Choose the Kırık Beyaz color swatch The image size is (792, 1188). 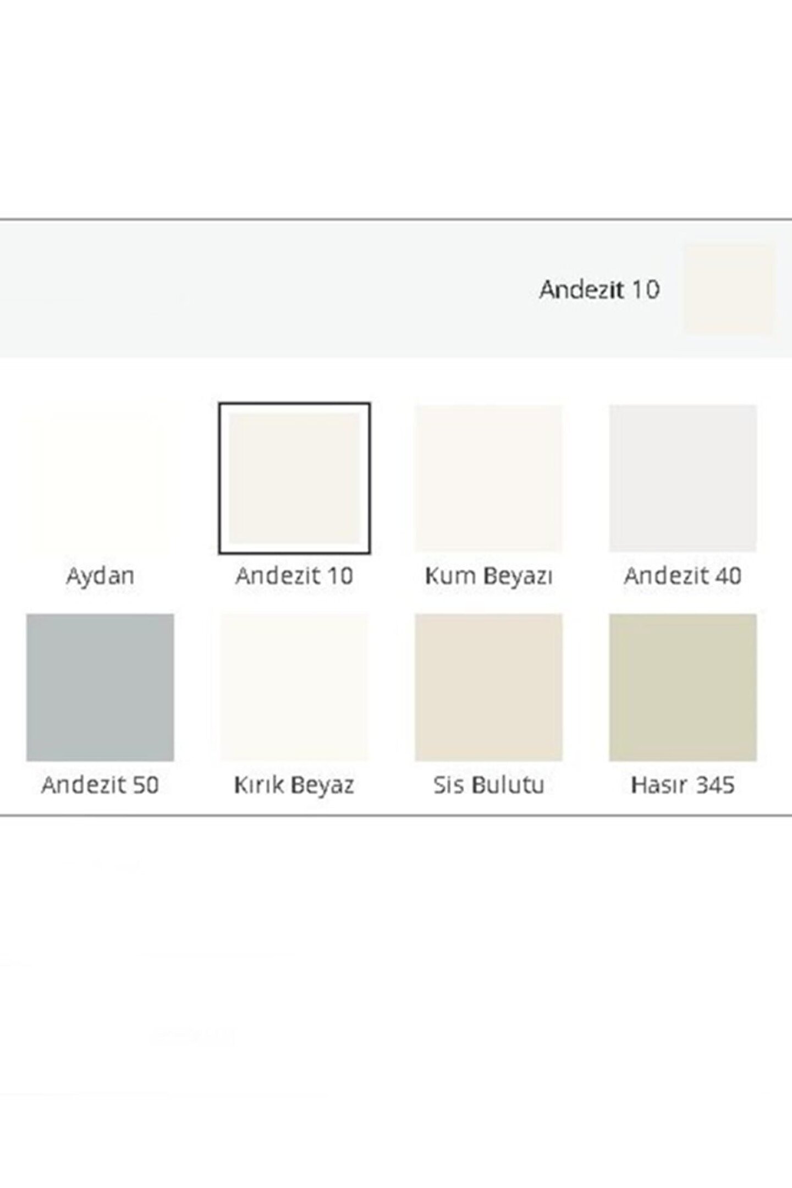coord(294,687)
